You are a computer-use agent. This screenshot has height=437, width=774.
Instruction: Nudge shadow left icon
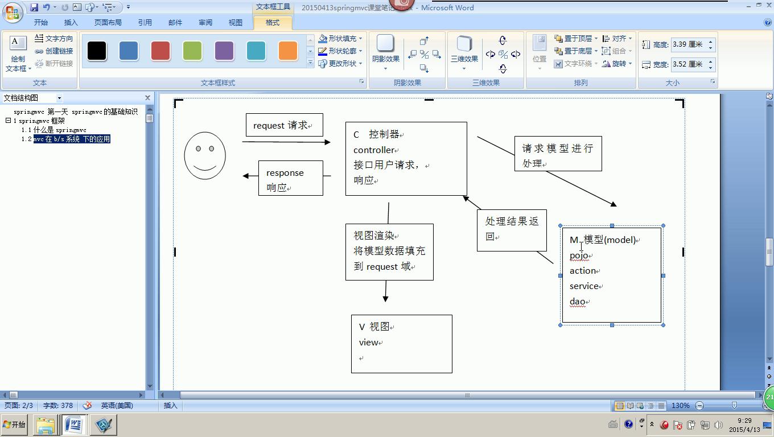click(413, 55)
